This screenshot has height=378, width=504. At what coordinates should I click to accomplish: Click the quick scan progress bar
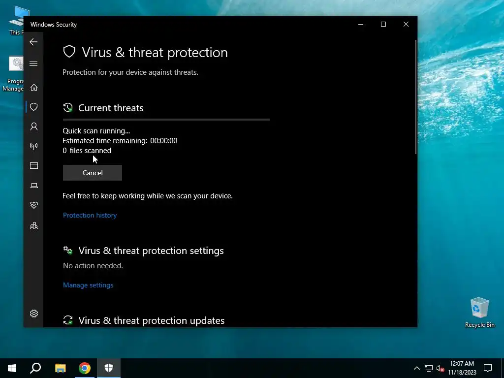(166, 120)
